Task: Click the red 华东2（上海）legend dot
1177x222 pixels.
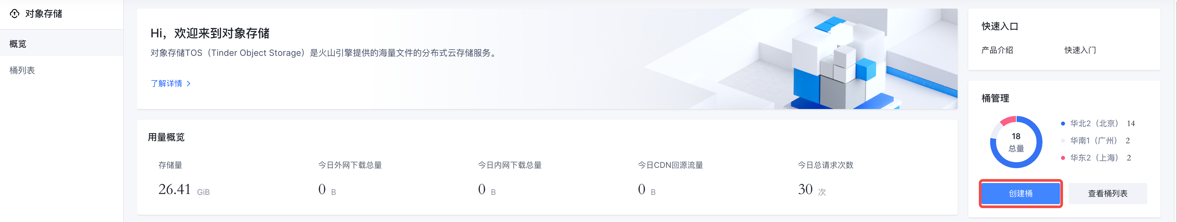Action: pyautogui.click(x=1063, y=158)
